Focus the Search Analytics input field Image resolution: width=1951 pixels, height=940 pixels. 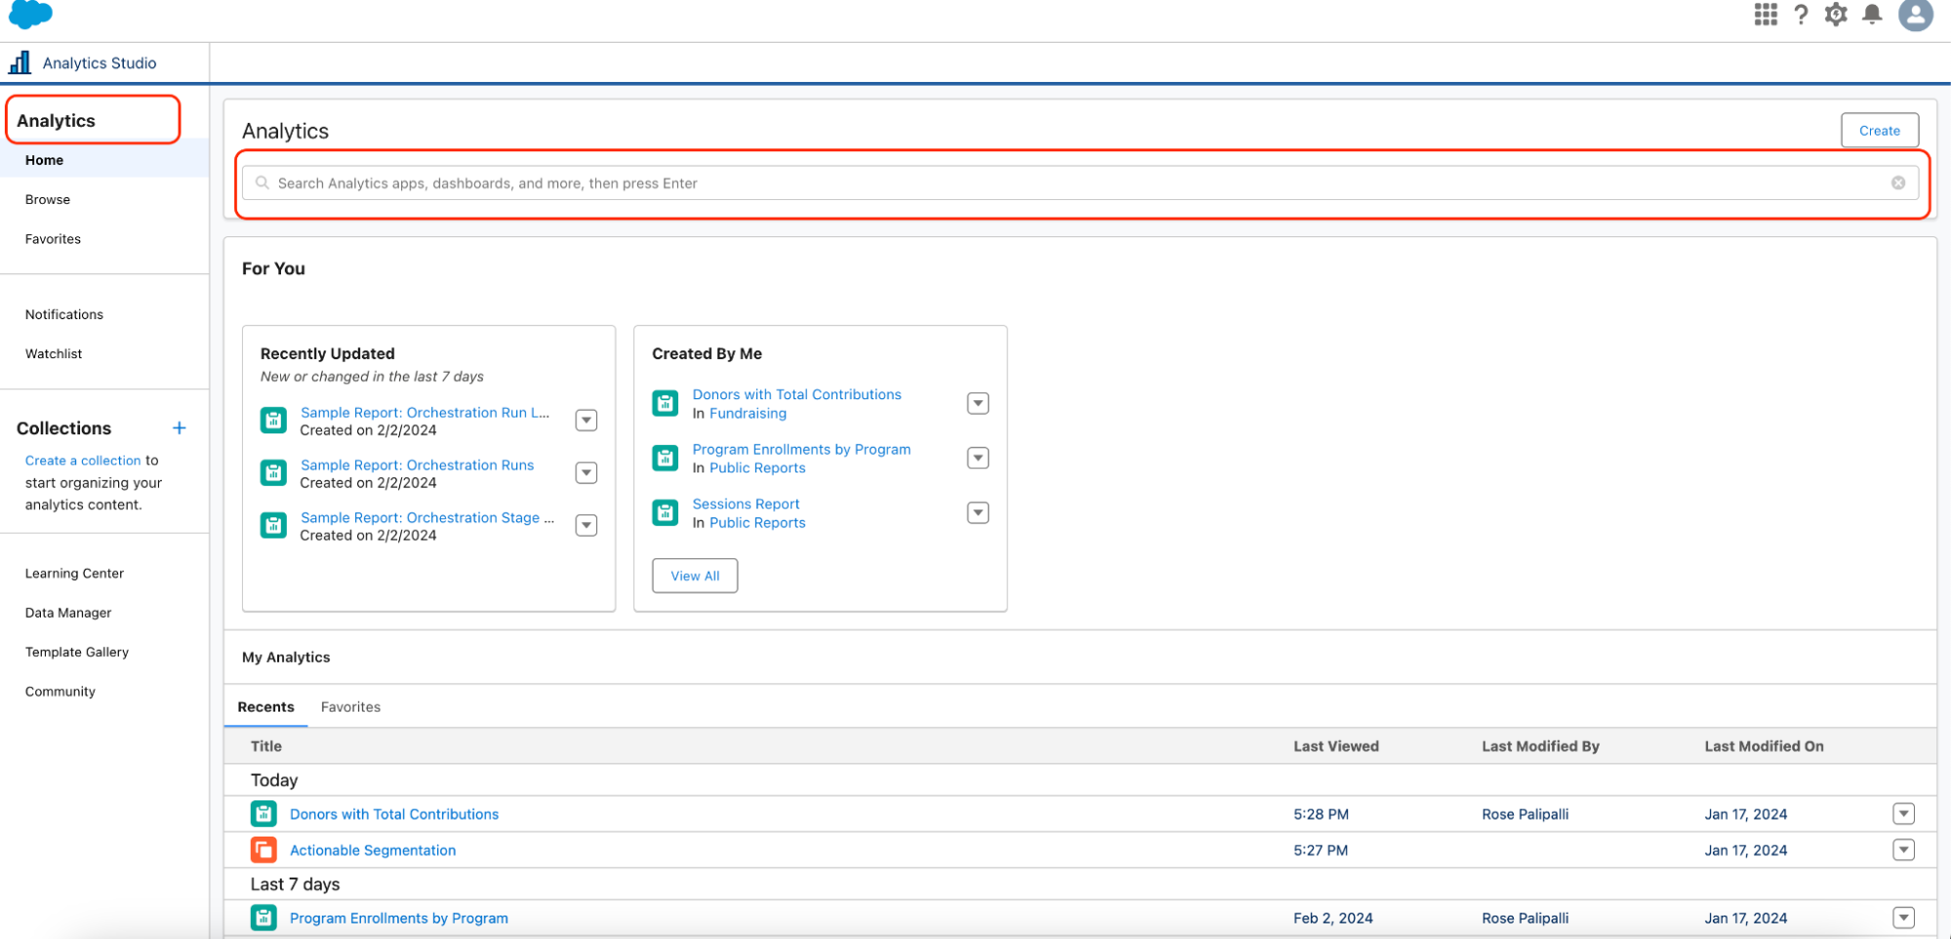point(1074,183)
